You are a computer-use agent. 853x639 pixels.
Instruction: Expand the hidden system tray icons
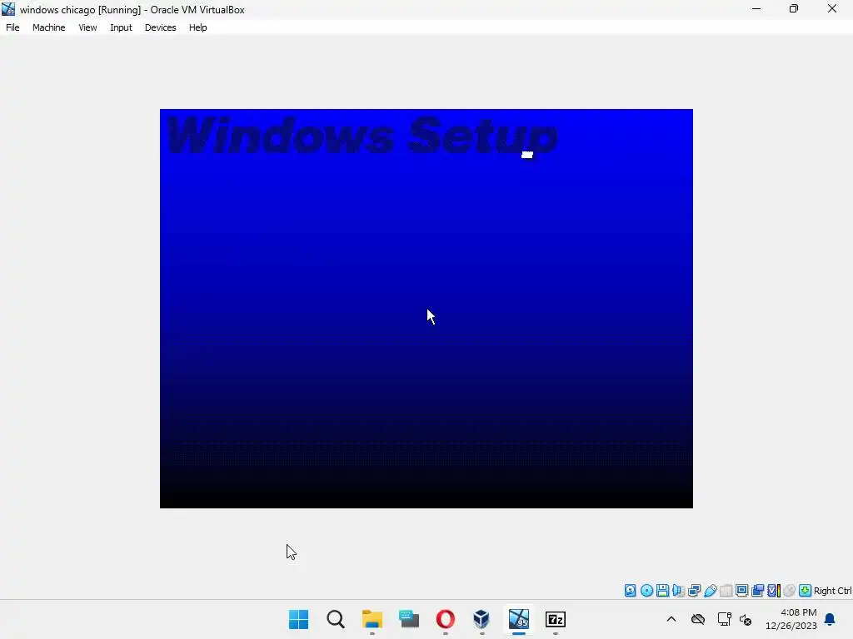671,619
